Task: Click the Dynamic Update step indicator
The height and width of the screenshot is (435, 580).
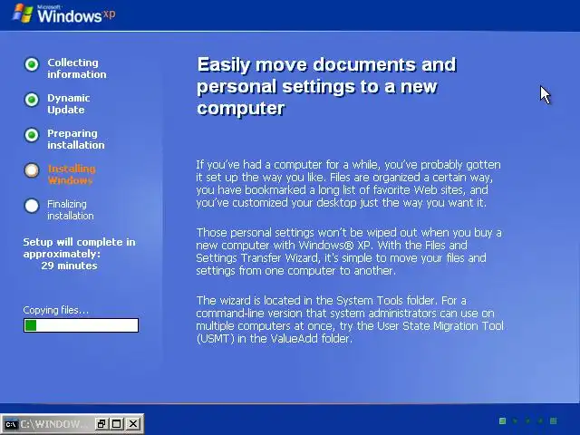Action: pyautogui.click(x=32, y=100)
